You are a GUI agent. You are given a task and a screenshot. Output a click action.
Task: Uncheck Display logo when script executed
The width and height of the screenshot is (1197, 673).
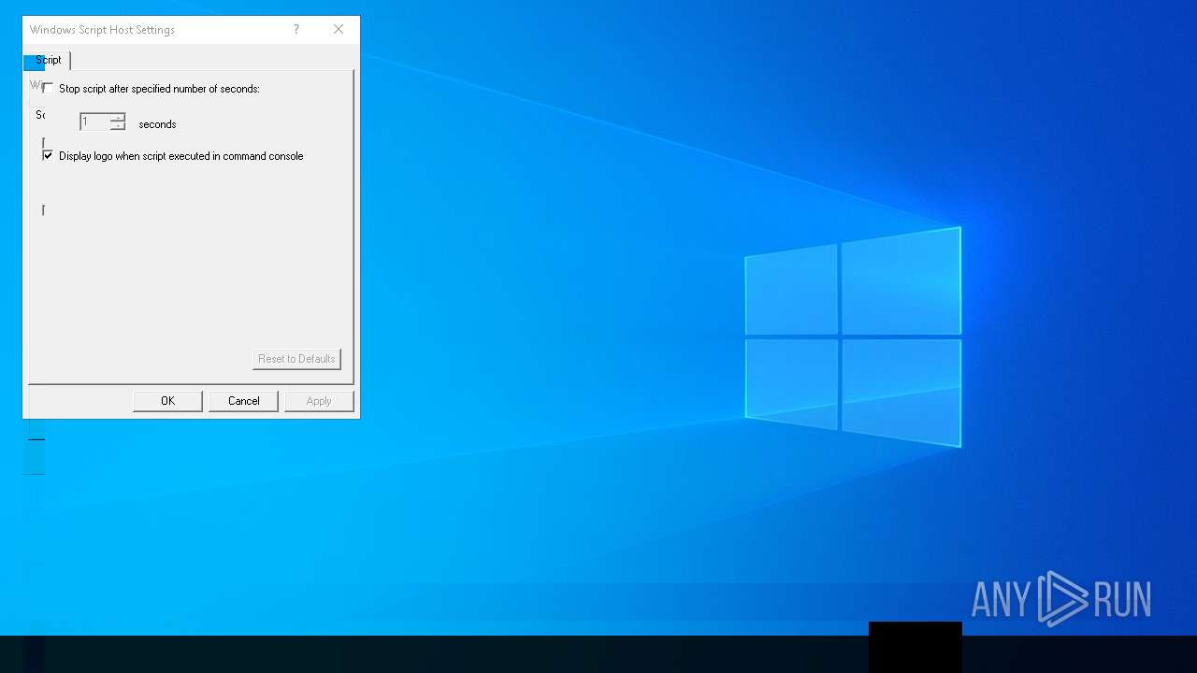pos(48,156)
